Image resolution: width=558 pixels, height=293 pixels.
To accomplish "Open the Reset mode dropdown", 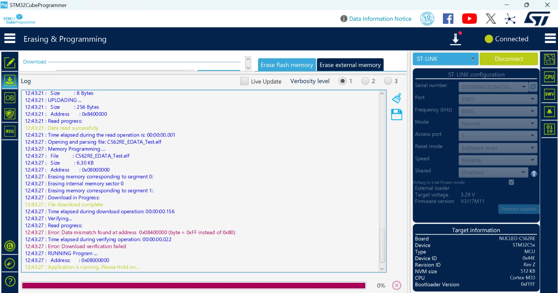I will 498,148.
